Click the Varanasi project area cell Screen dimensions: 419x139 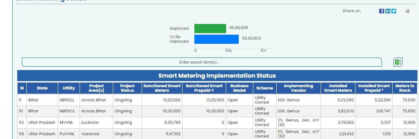[96, 134]
